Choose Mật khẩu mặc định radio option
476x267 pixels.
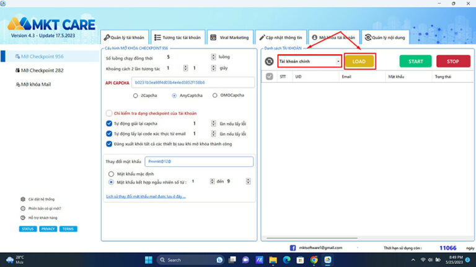[x=112, y=174]
